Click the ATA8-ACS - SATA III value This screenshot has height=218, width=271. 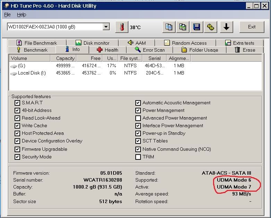coord(226,173)
